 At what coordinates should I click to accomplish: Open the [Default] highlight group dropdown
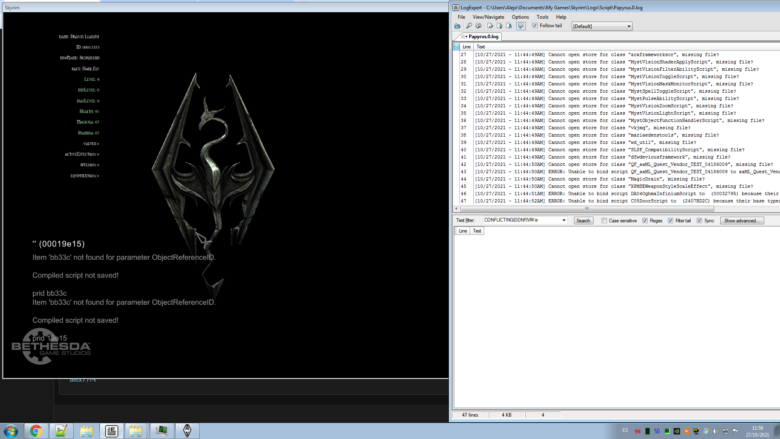point(602,26)
